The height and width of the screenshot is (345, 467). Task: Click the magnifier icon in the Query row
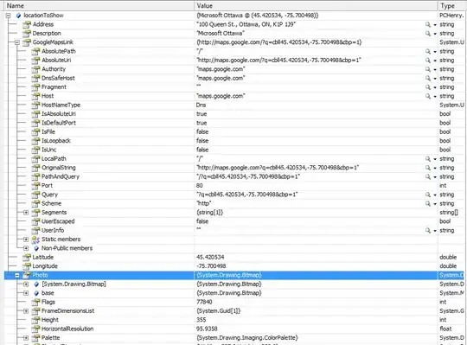tap(428, 195)
